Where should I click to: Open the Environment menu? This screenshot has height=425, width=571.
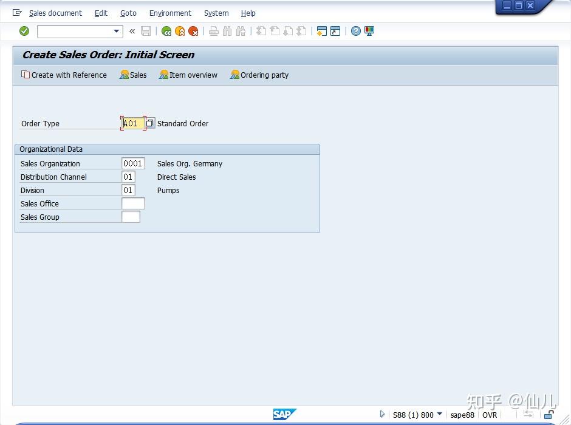tap(170, 13)
